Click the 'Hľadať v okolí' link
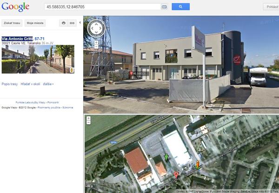Viewport: 279px width, 193px height. point(30,84)
